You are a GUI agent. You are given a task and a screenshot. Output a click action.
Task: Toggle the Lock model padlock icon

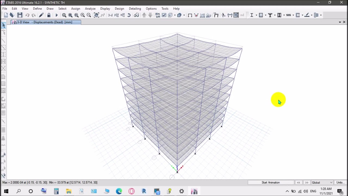(x=49, y=15)
